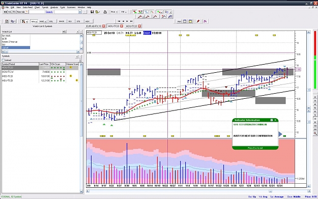This screenshot has height=199, width=318.
Task: Click the save floppy disk icon
Action: 92,12
